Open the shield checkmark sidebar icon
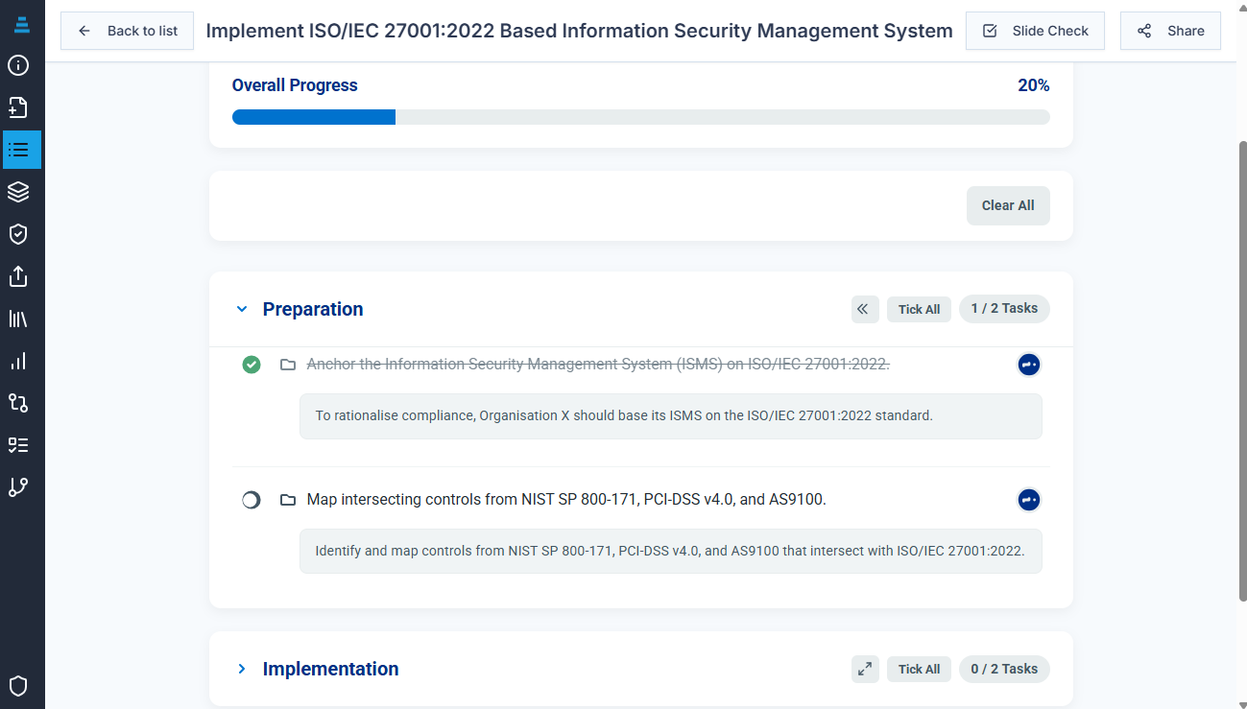 point(18,234)
